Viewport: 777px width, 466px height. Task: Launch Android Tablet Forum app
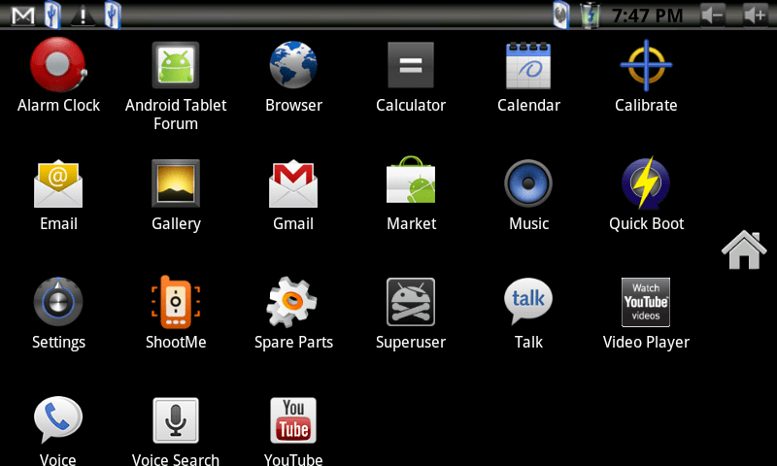(x=176, y=65)
